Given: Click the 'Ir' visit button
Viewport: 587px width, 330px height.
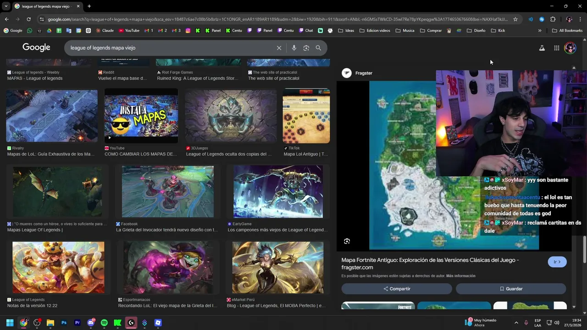Looking at the screenshot, I should coord(557,262).
